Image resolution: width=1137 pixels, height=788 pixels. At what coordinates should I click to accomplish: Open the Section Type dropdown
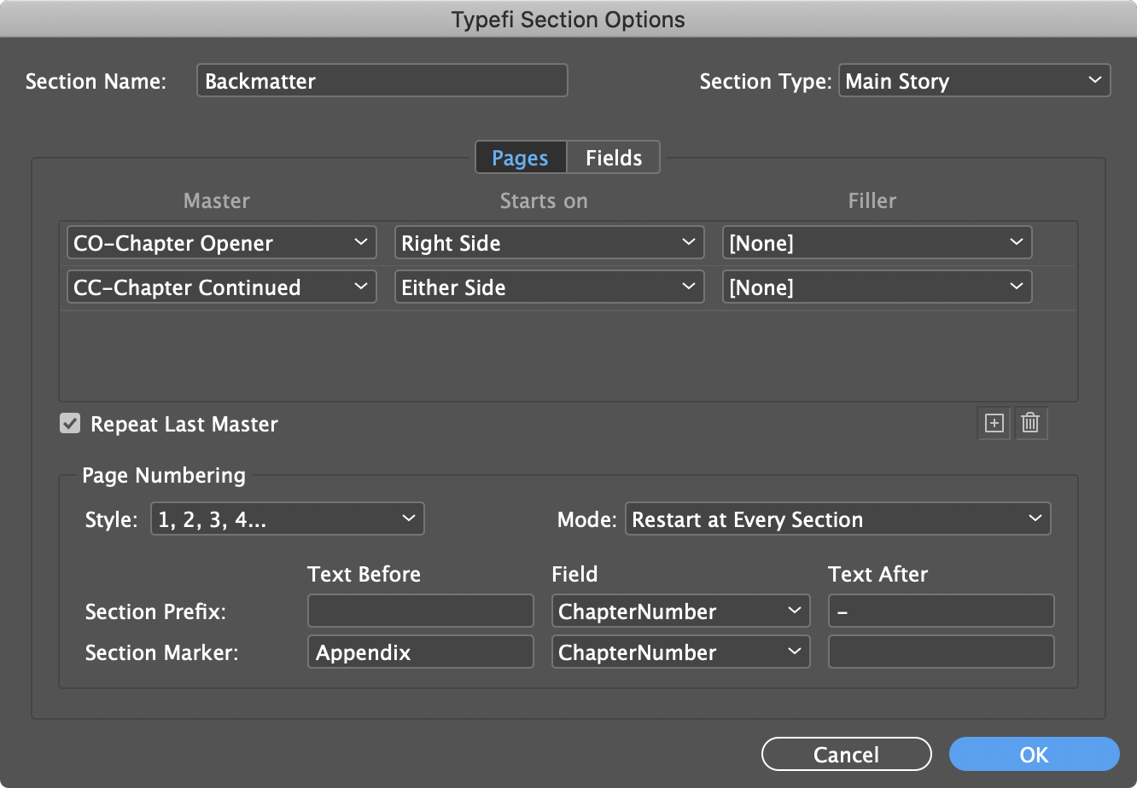tap(974, 81)
